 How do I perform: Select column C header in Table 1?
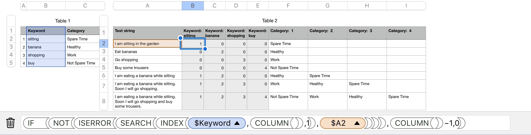85,6
